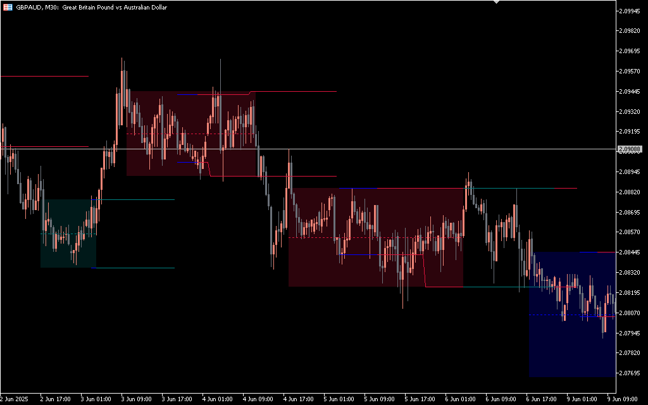This screenshot has height=405, width=648.
Task: Select the red horizontal line at top-left
Action: (x=44, y=76)
